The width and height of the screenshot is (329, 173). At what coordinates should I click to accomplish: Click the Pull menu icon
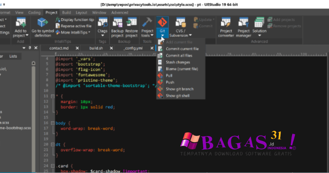click(160, 76)
